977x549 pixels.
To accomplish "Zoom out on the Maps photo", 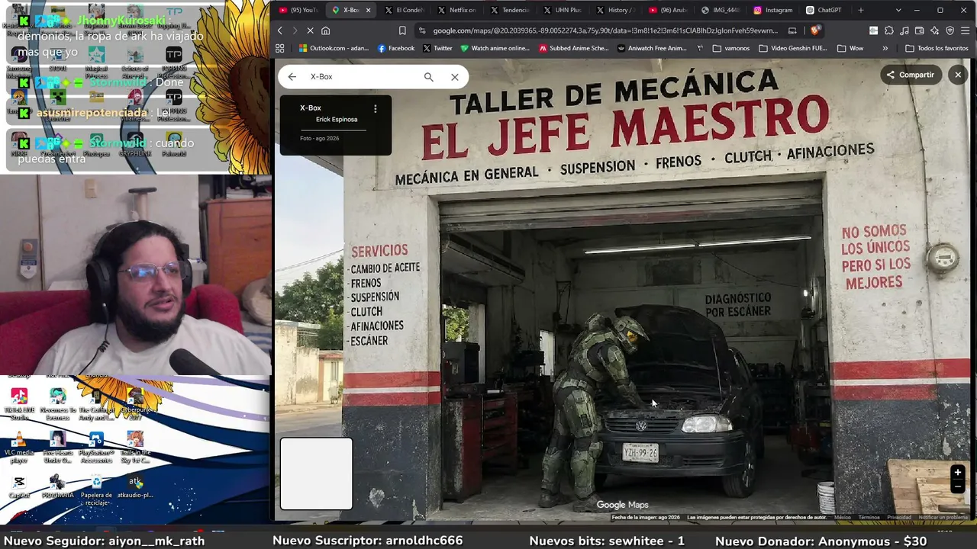I will 957,487.
